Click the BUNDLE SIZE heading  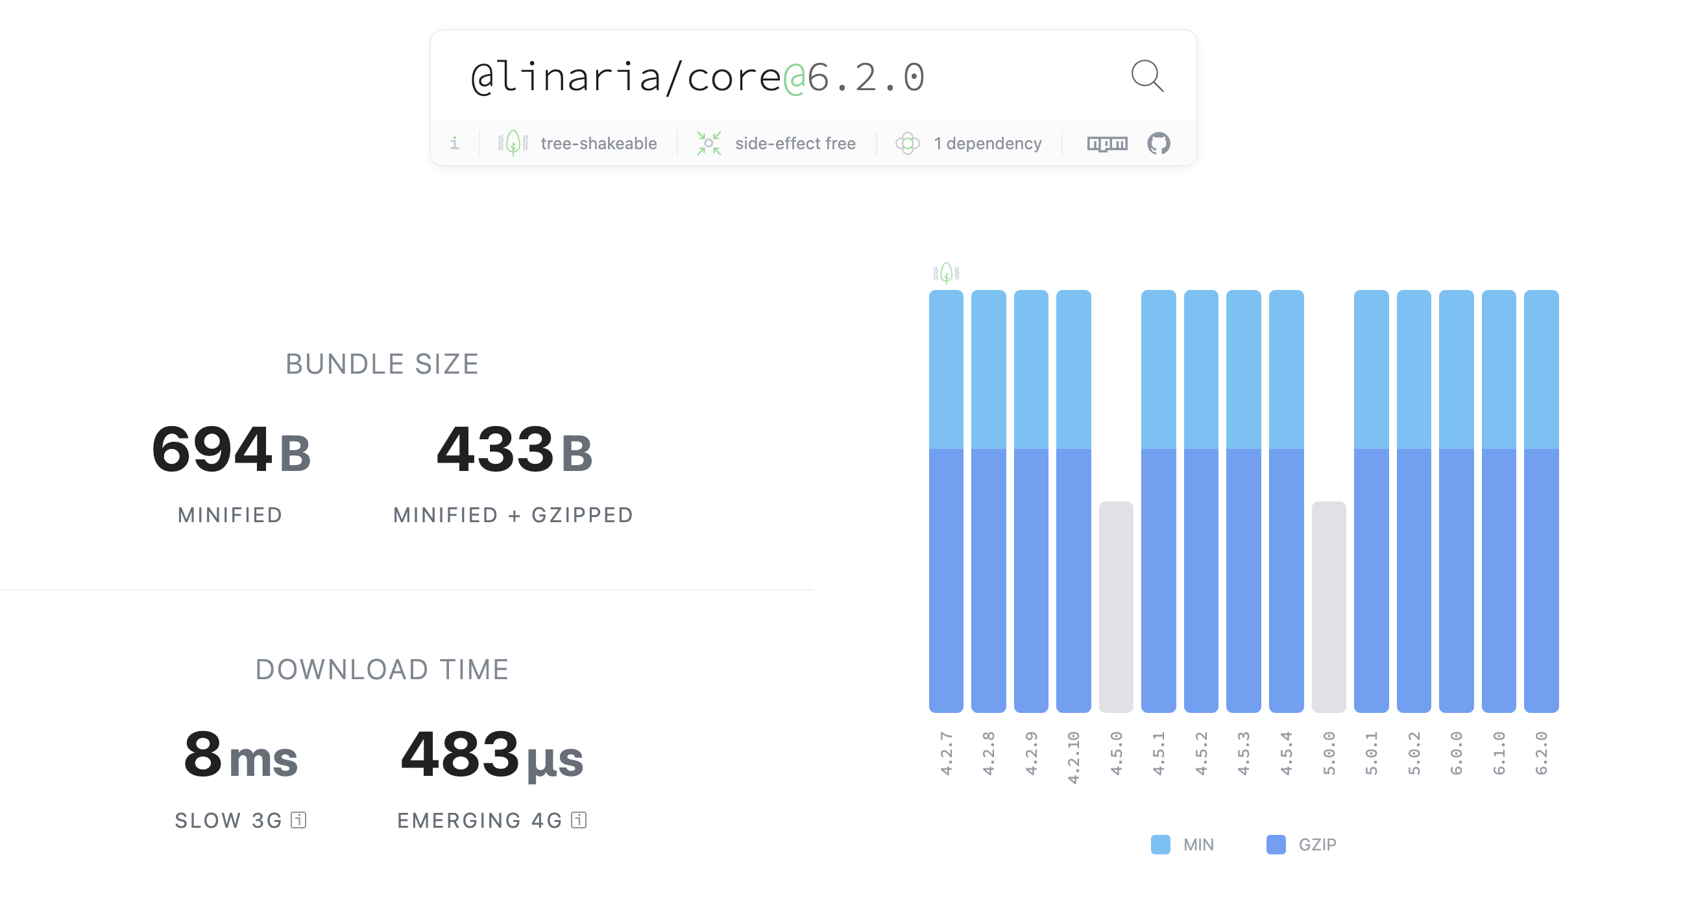pyautogui.click(x=382, y=364)
